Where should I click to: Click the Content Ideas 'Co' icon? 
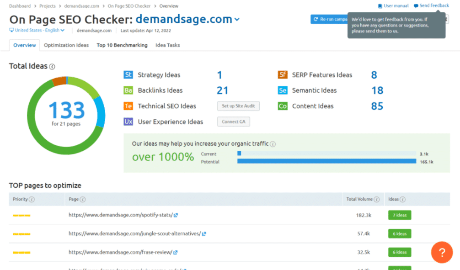pyautogui.click(x=283, y=106)
